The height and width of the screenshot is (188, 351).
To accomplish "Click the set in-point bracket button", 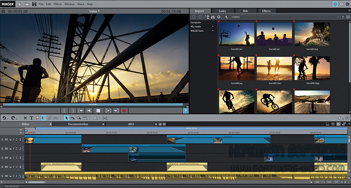I will (64, 111).
